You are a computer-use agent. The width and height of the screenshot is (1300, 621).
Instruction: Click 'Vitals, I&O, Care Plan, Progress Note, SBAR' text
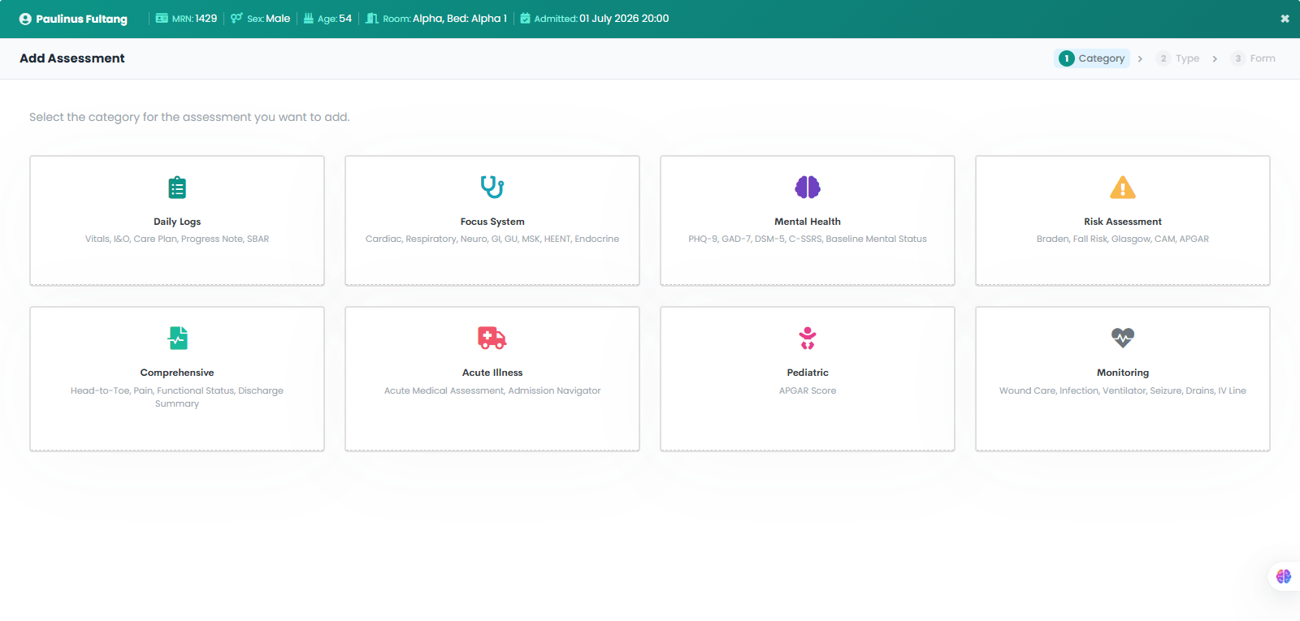coord(177,239)
